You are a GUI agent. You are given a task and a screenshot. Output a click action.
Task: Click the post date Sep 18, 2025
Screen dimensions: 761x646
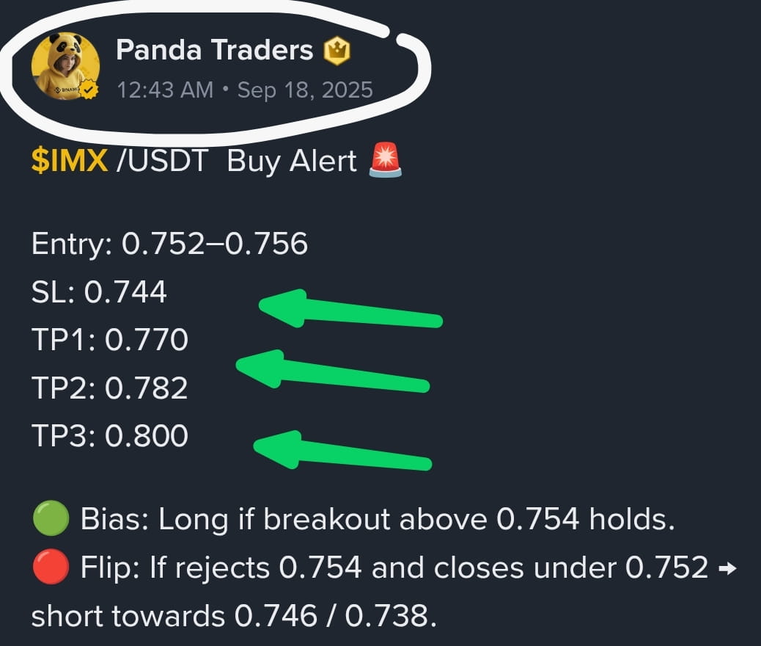[x=305, y=90]
